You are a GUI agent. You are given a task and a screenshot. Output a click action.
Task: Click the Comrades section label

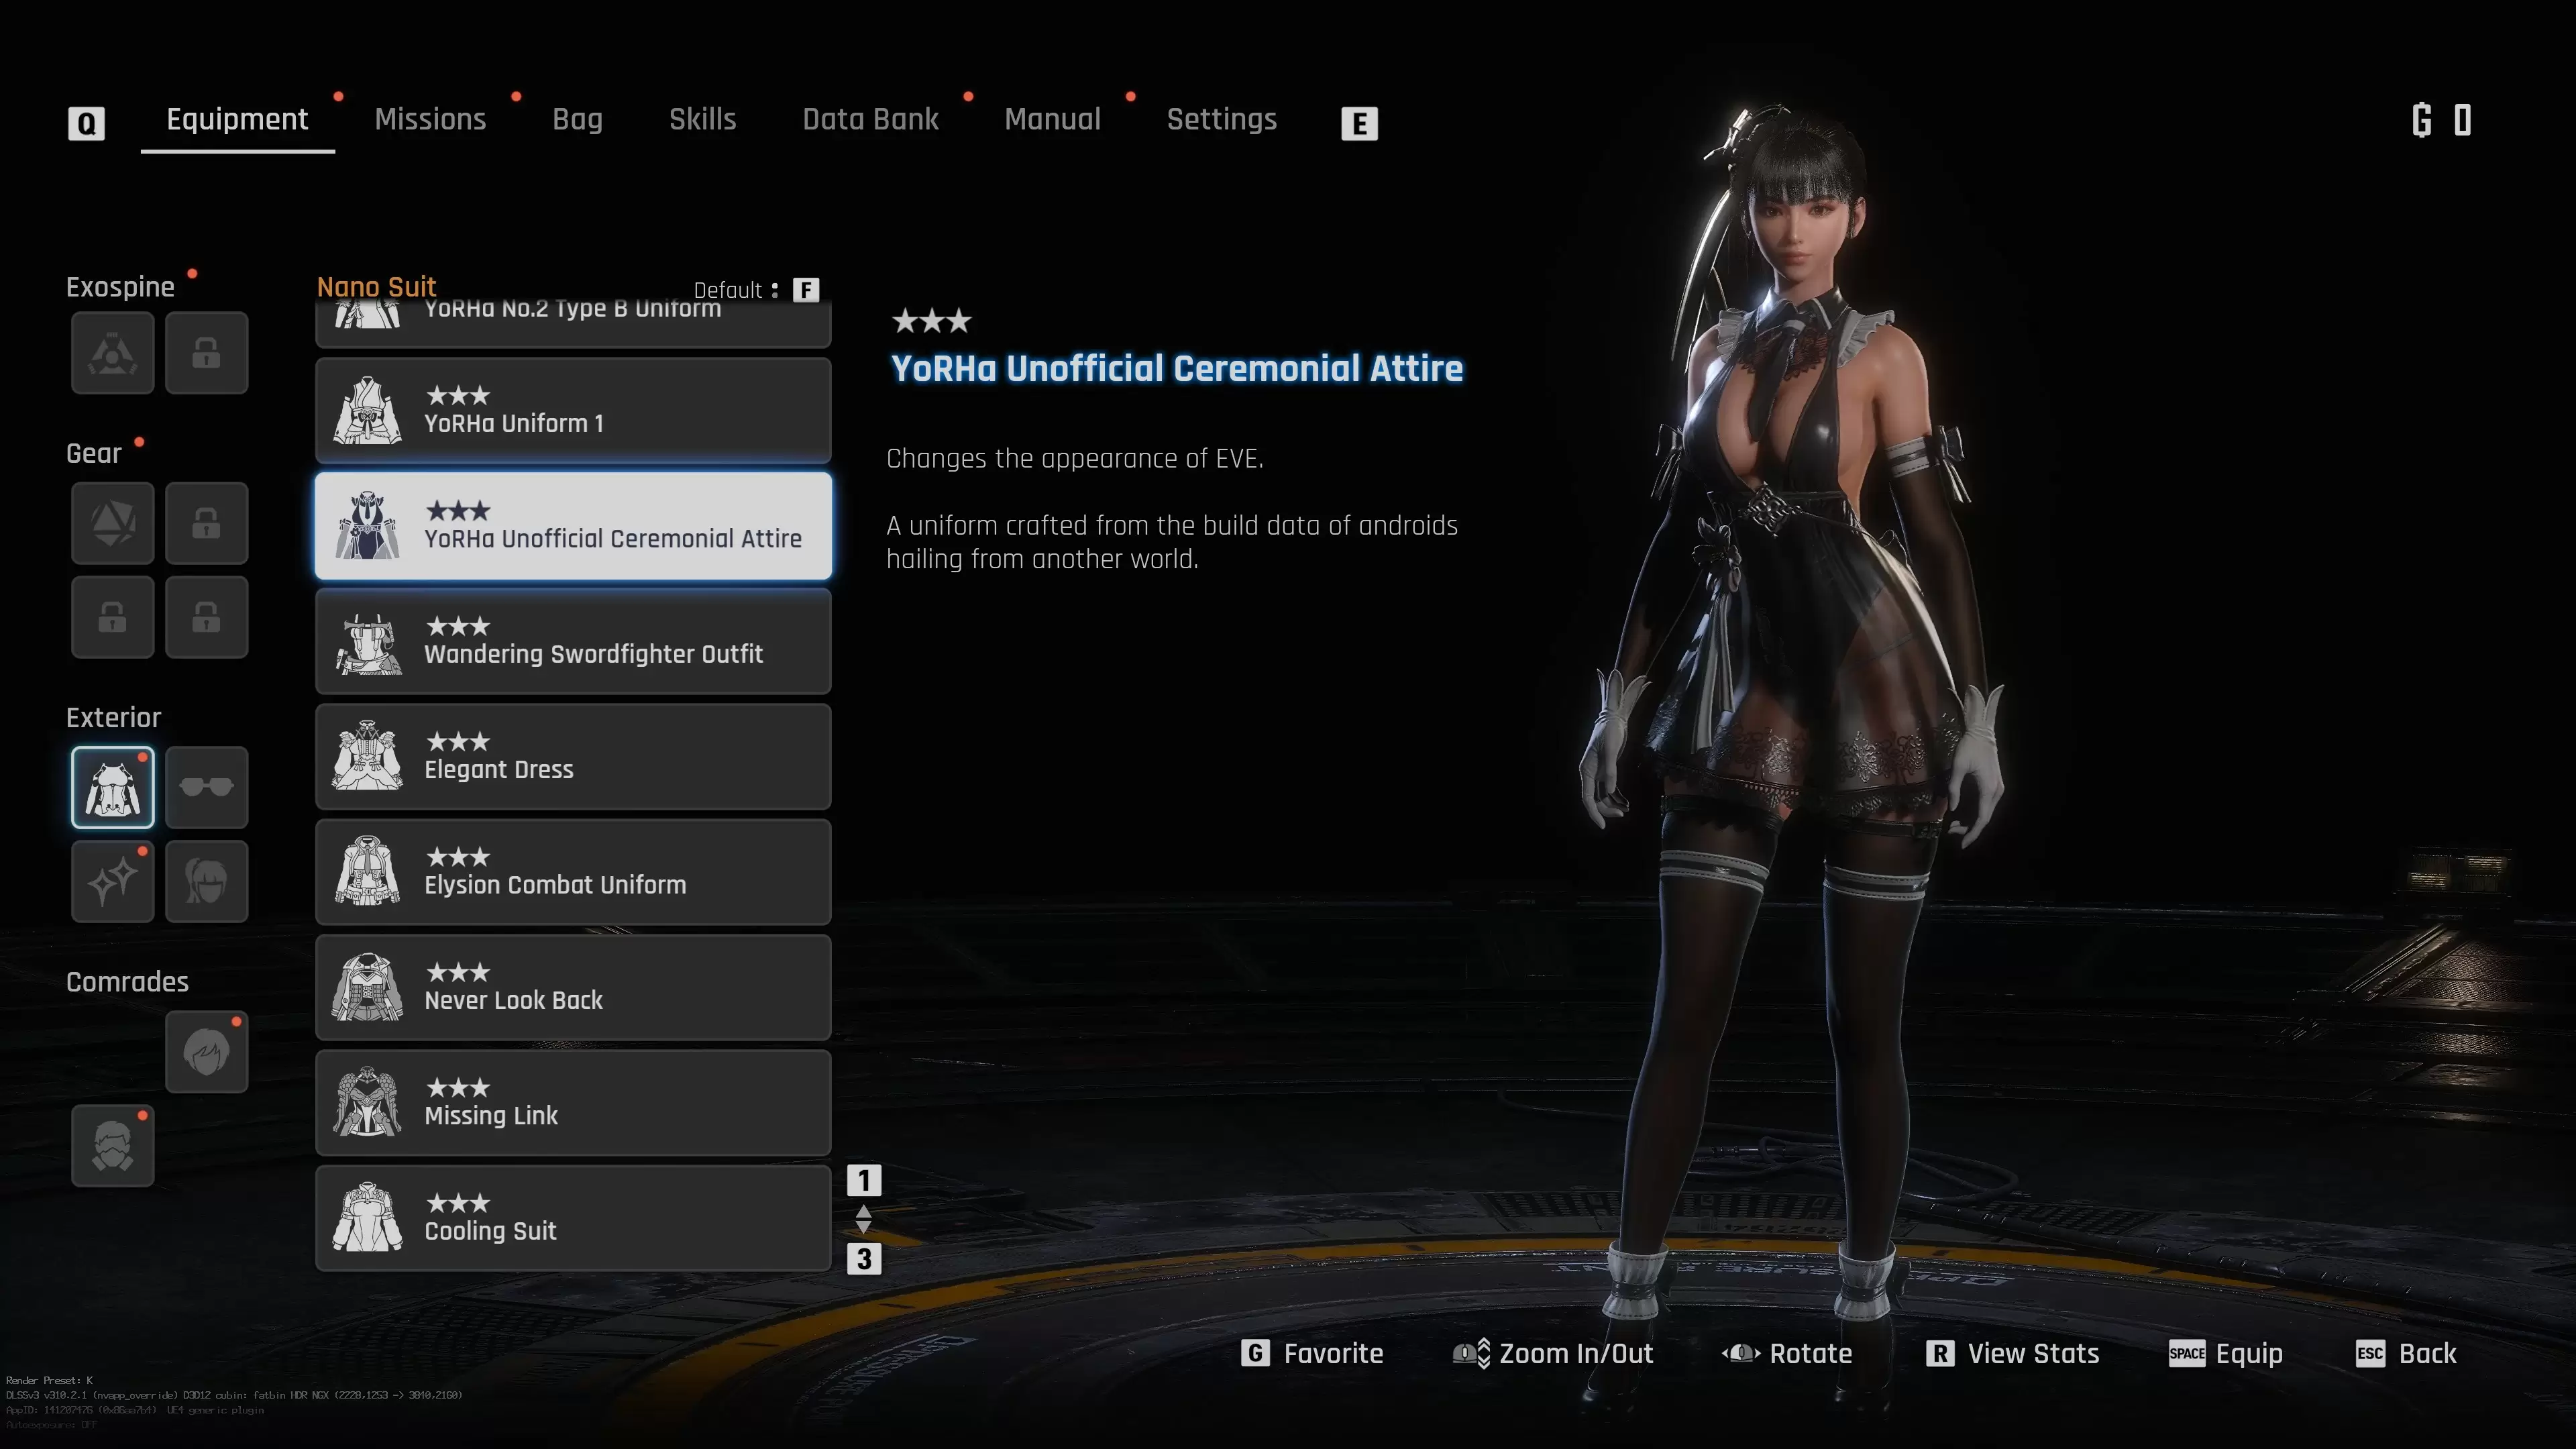tap(127, 982)
